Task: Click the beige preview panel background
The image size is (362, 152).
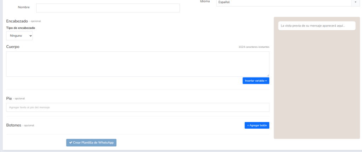Action: [x=316, y=88]
